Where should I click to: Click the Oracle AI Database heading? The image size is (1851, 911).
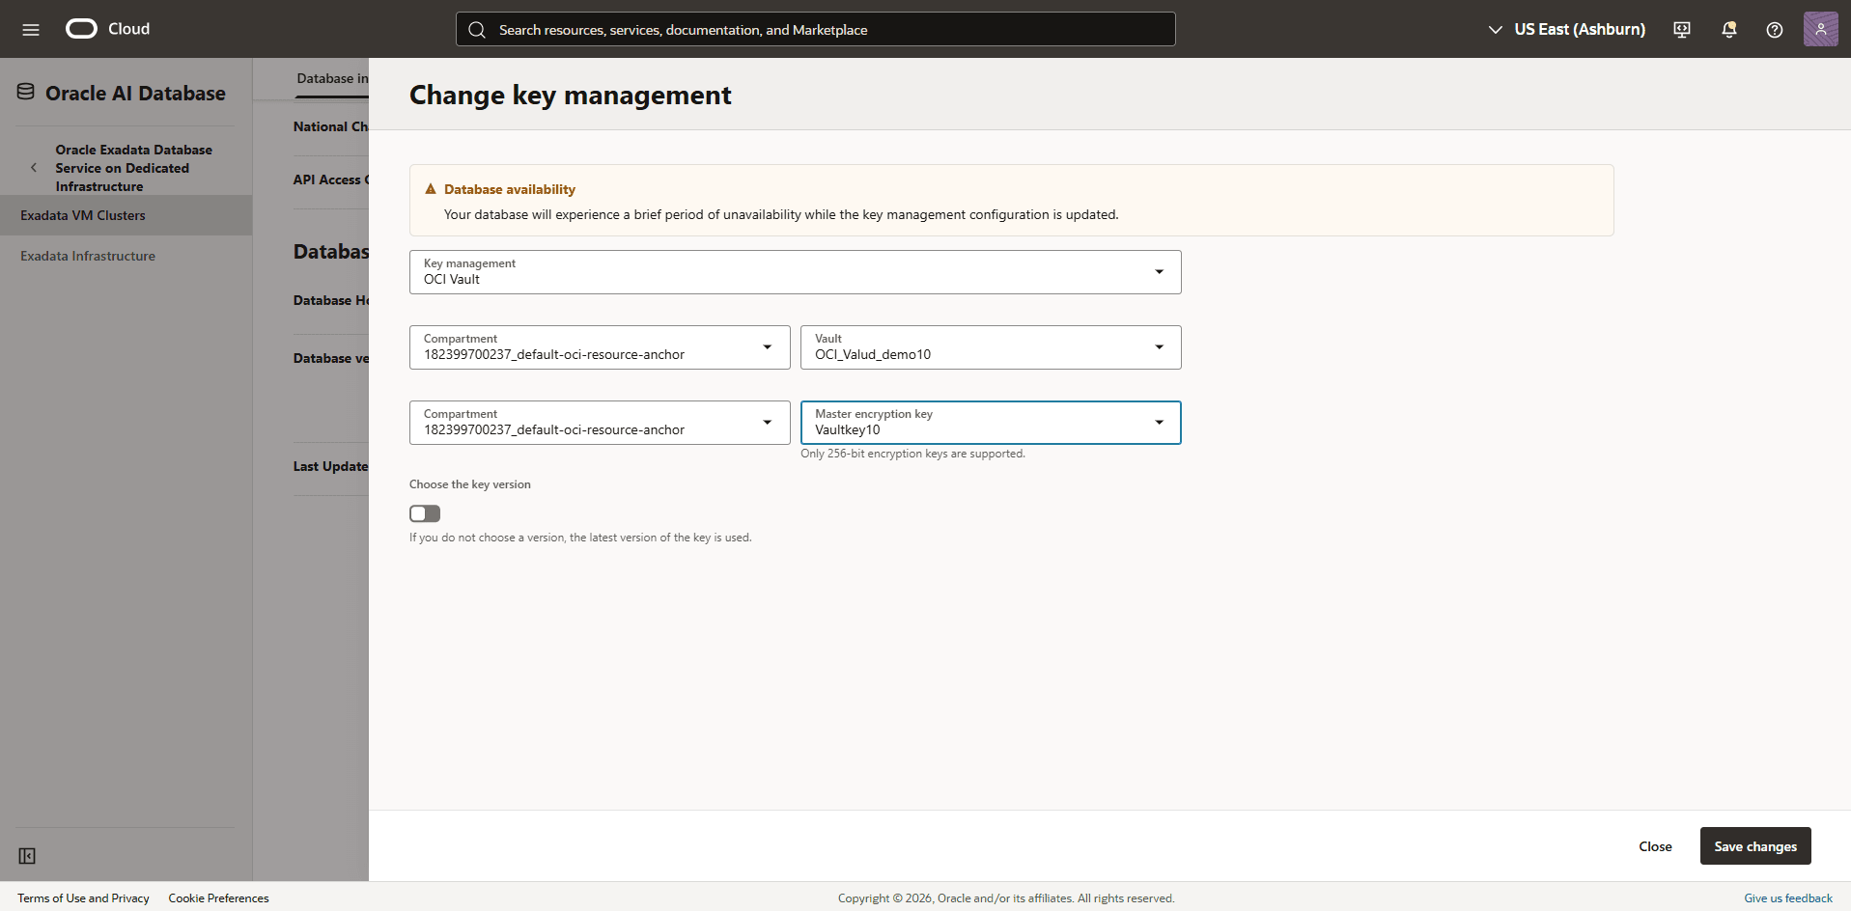click(x=135, y=93)
